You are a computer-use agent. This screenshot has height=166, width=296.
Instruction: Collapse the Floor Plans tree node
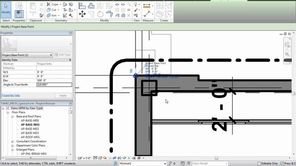8,113
